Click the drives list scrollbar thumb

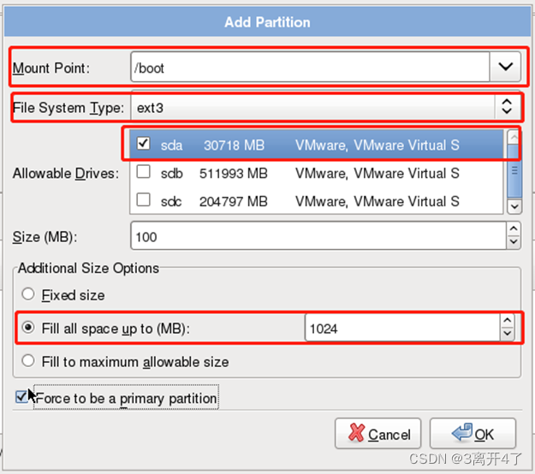(x=514, y=170)
